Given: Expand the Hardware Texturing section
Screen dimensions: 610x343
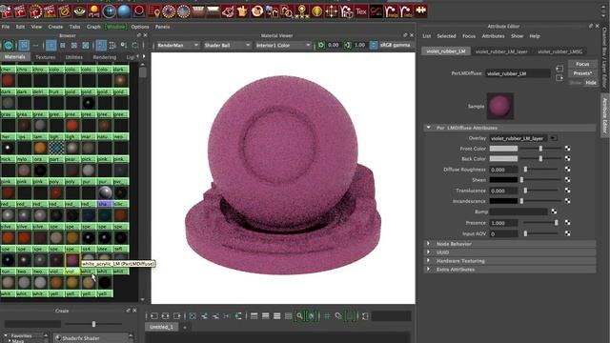Looking at the screenshot, I should 429,260.
